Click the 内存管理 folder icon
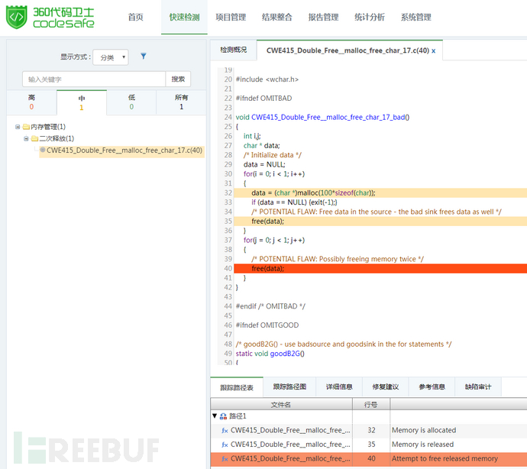The image size is (527, 469). point(26,127)
